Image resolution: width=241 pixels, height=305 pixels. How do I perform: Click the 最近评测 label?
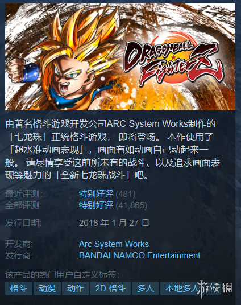(x=24, y=194)
